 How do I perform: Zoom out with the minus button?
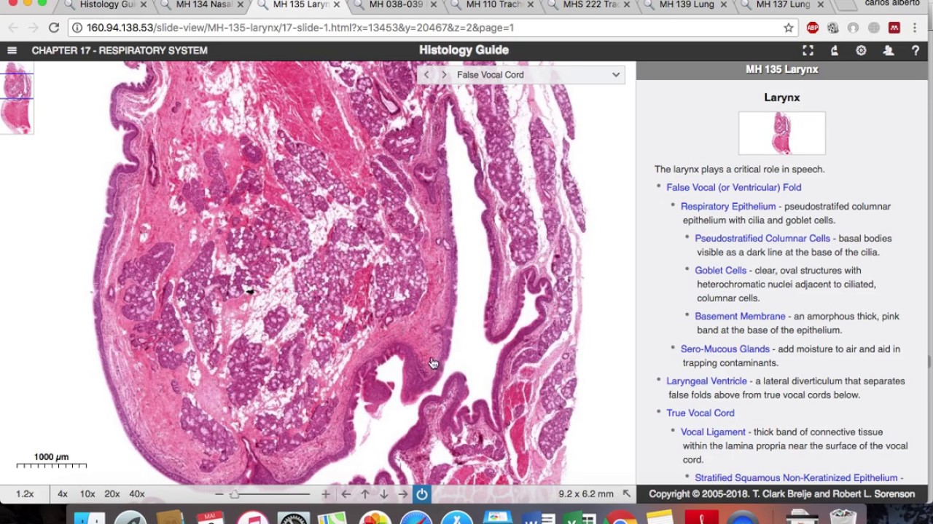[219, 494]
